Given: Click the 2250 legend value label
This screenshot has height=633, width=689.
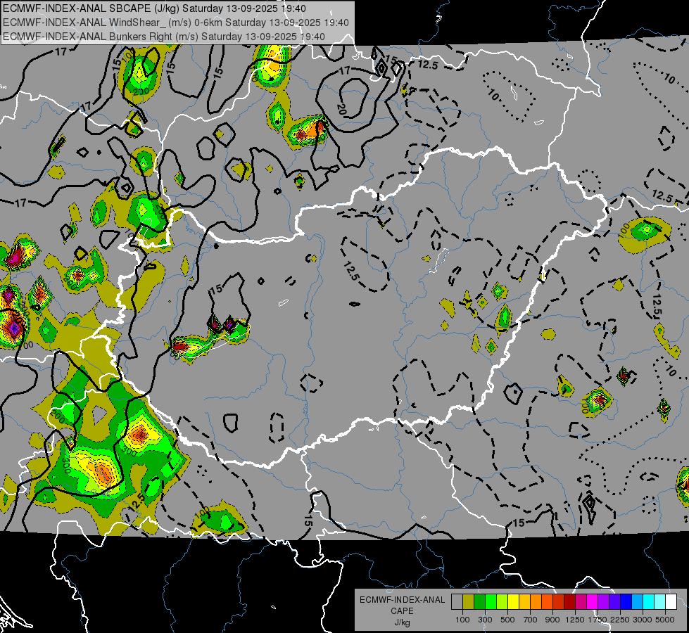Looking at the screenshot, I should (x=619, y=620).
